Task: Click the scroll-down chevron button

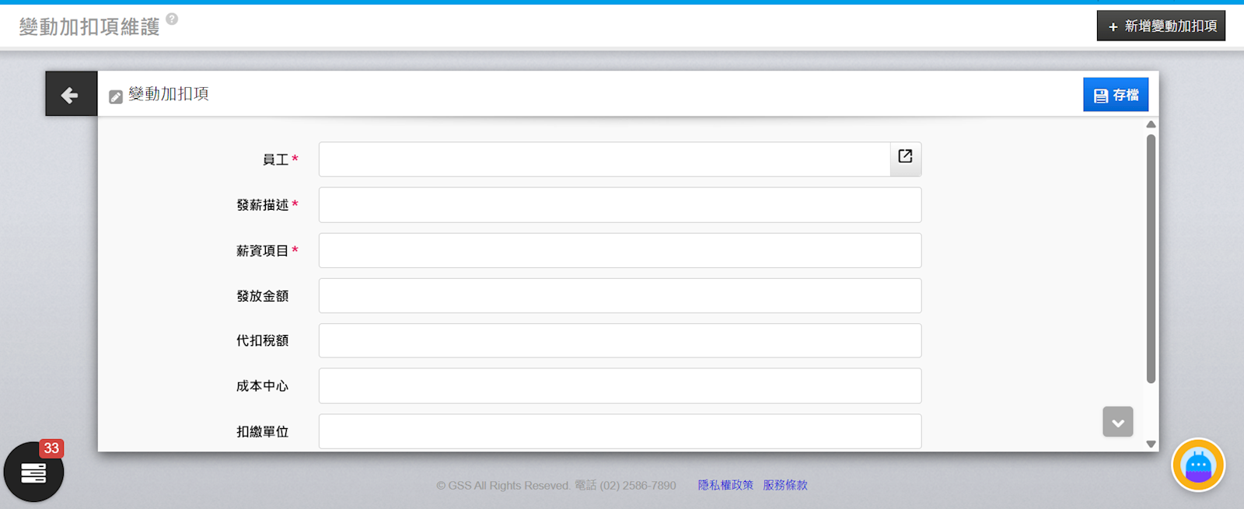Action: 1117,422
